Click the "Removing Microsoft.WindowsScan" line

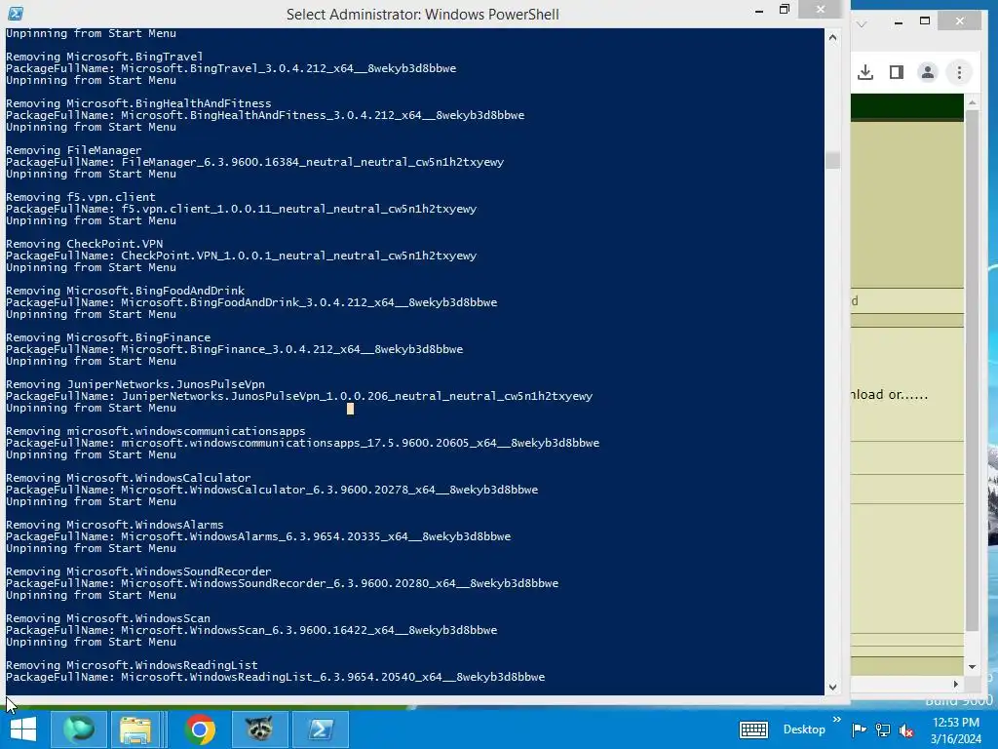click(108, 618)
